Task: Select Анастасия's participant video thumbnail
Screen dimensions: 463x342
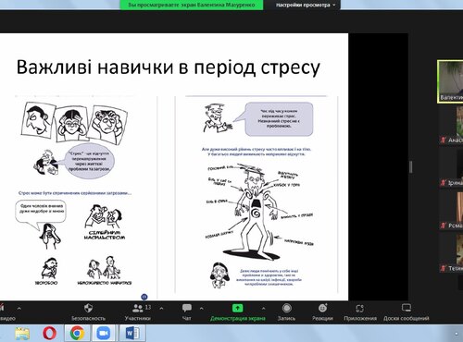Action: click(x=452, y=125)
